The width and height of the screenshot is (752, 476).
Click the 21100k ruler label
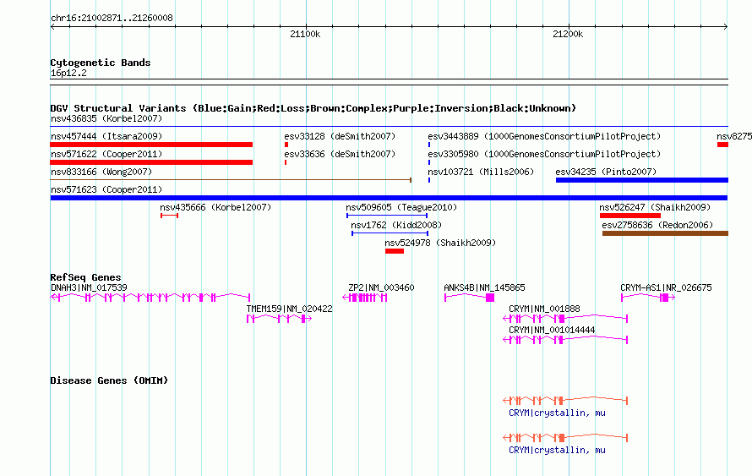tap(305, 34)
